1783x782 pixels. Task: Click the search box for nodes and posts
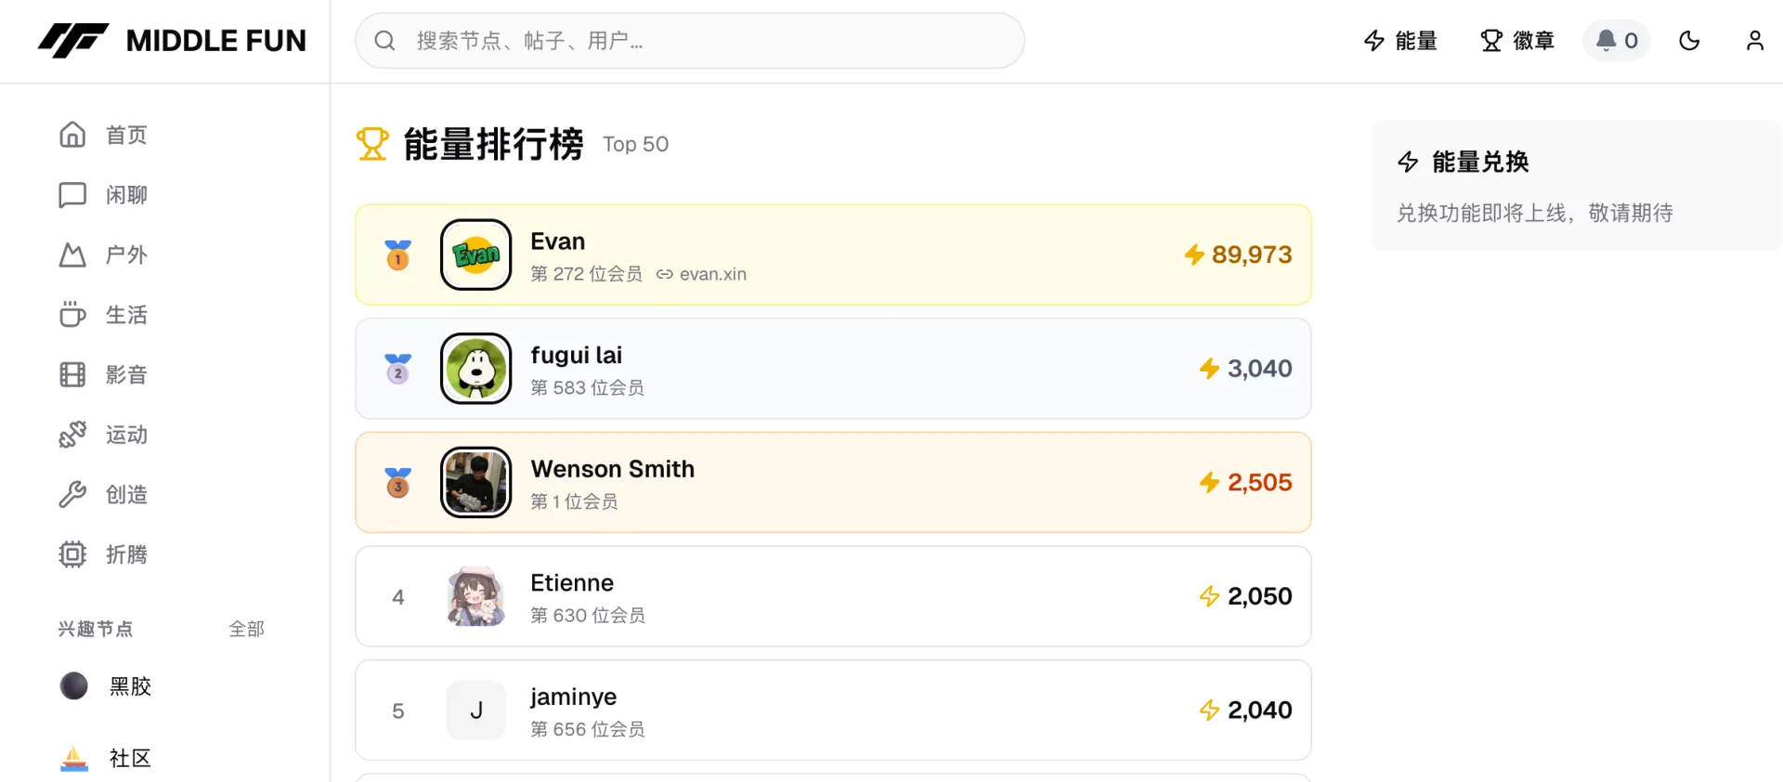(x=689, y=41)
